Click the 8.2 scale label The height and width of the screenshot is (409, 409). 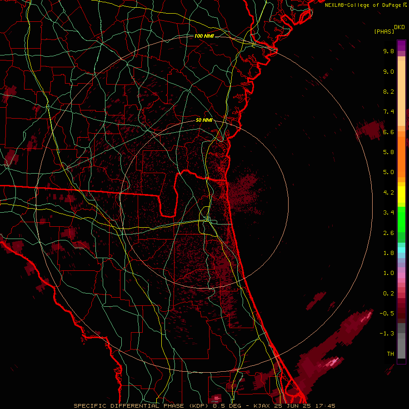[x=389, y=91]
